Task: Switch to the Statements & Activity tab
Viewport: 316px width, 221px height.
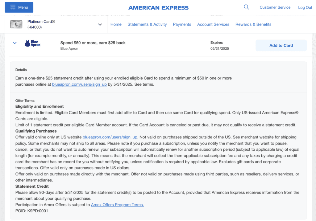Action: [147, 24]
